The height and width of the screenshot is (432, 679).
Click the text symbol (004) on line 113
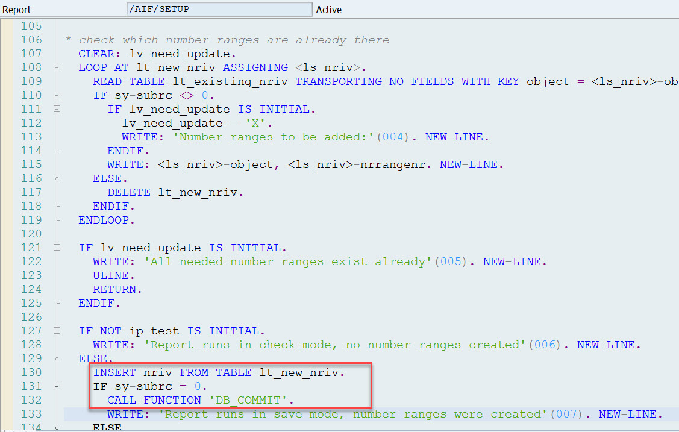pos(393,137)
